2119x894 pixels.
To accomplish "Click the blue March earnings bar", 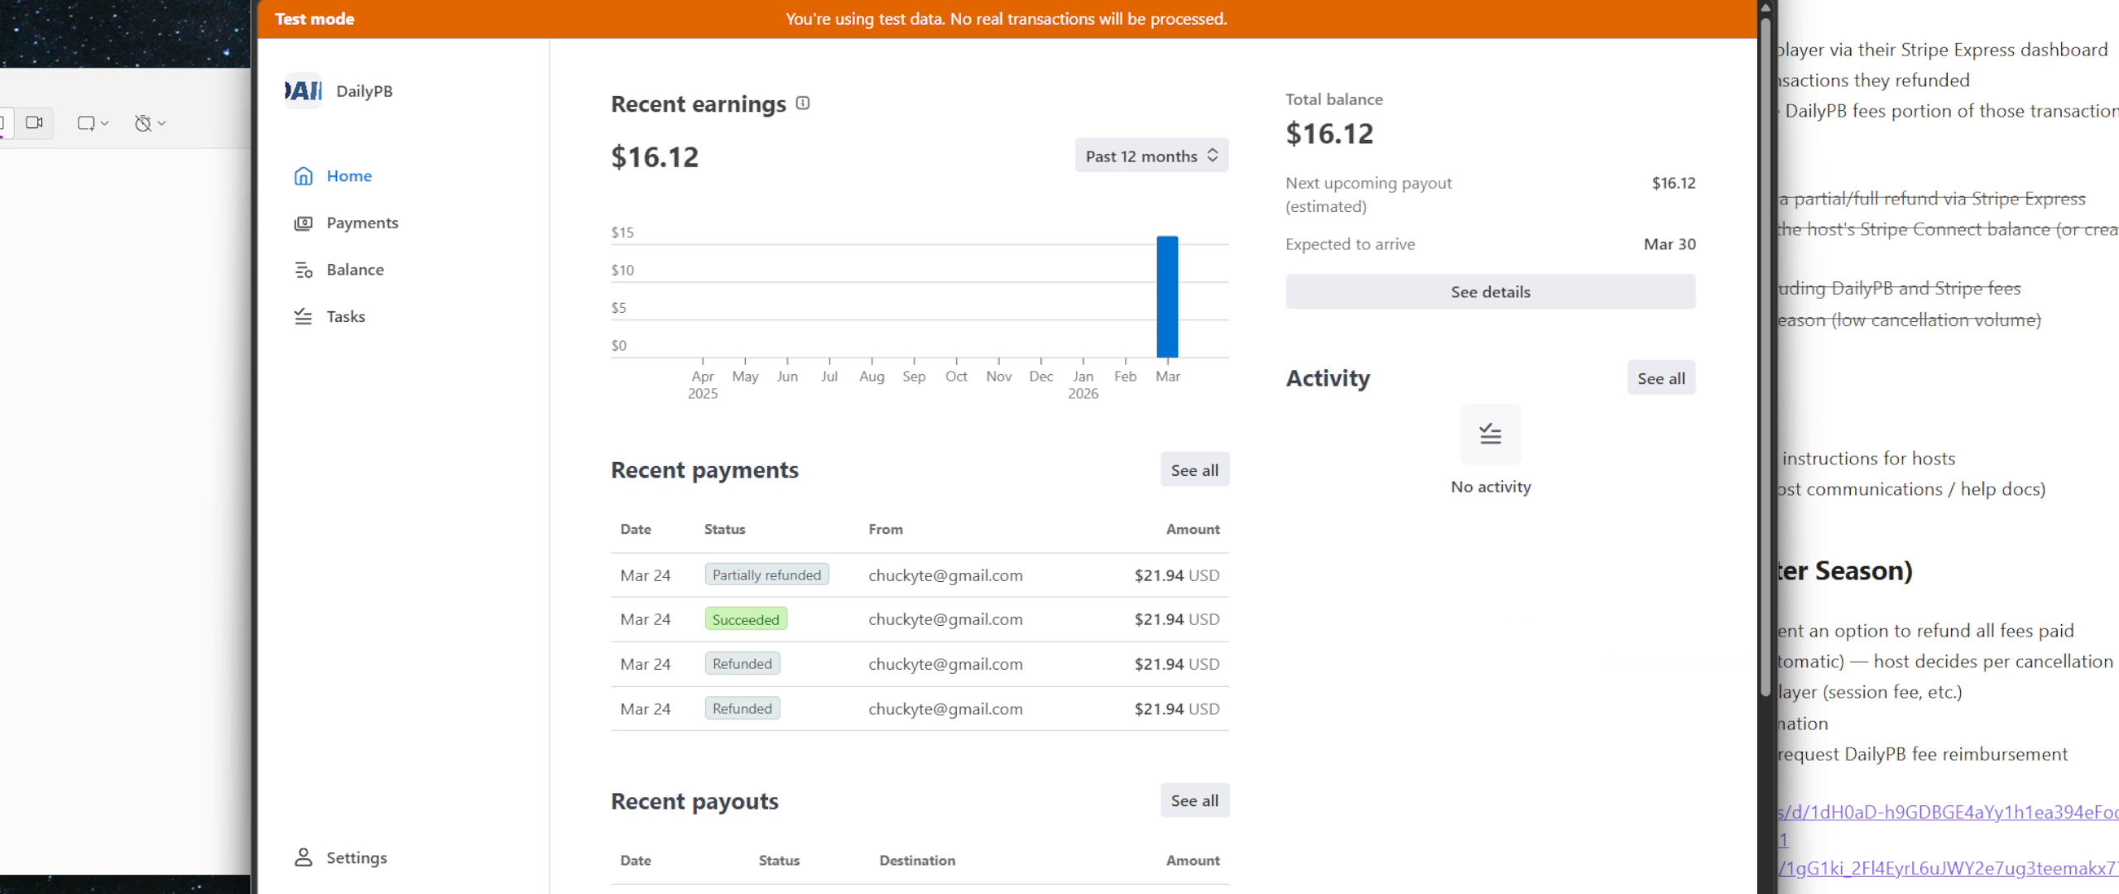I will 1167,296.
